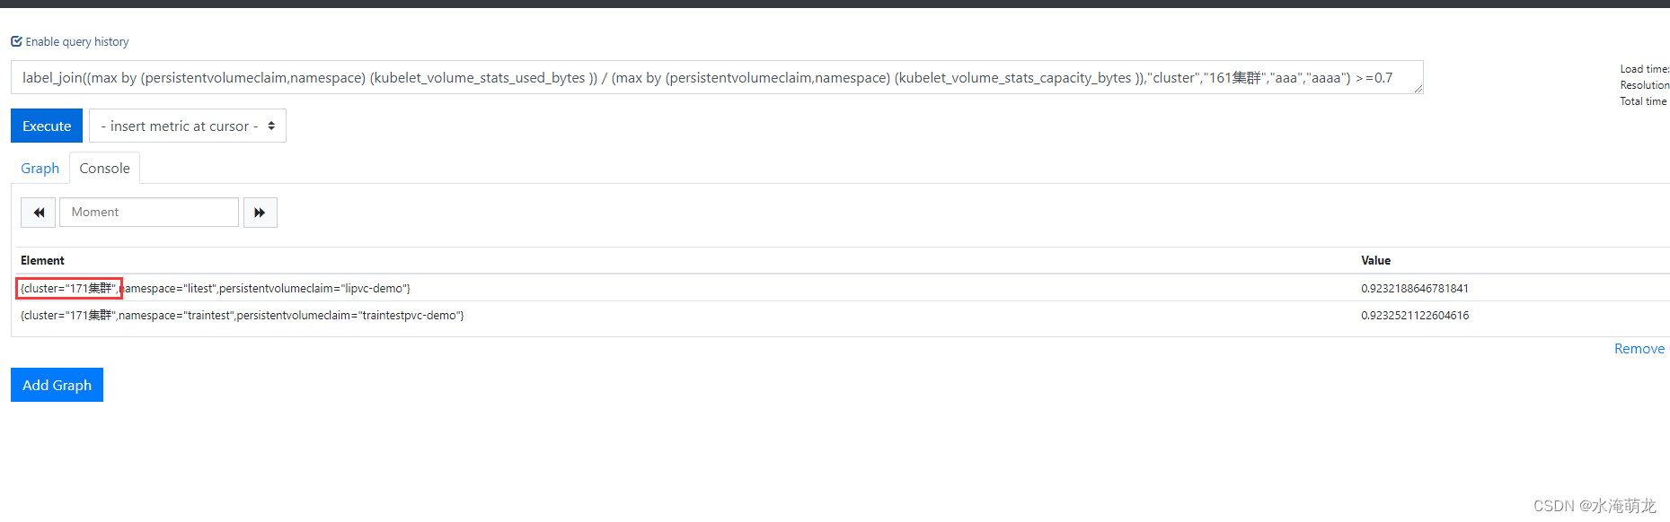Select the traintestpvc-demo result row

243,315
